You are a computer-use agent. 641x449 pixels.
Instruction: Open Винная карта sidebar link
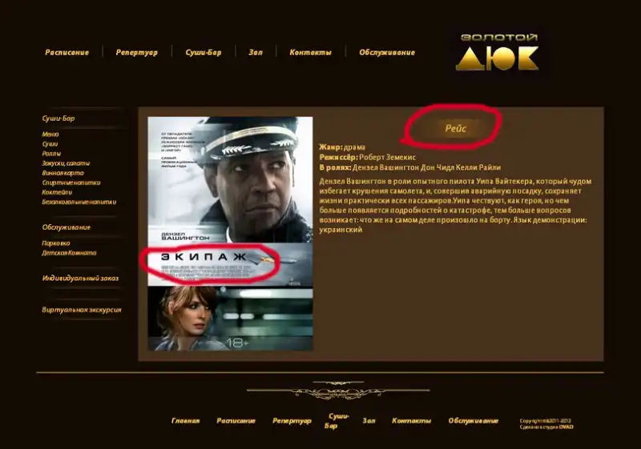click(63, 173)
